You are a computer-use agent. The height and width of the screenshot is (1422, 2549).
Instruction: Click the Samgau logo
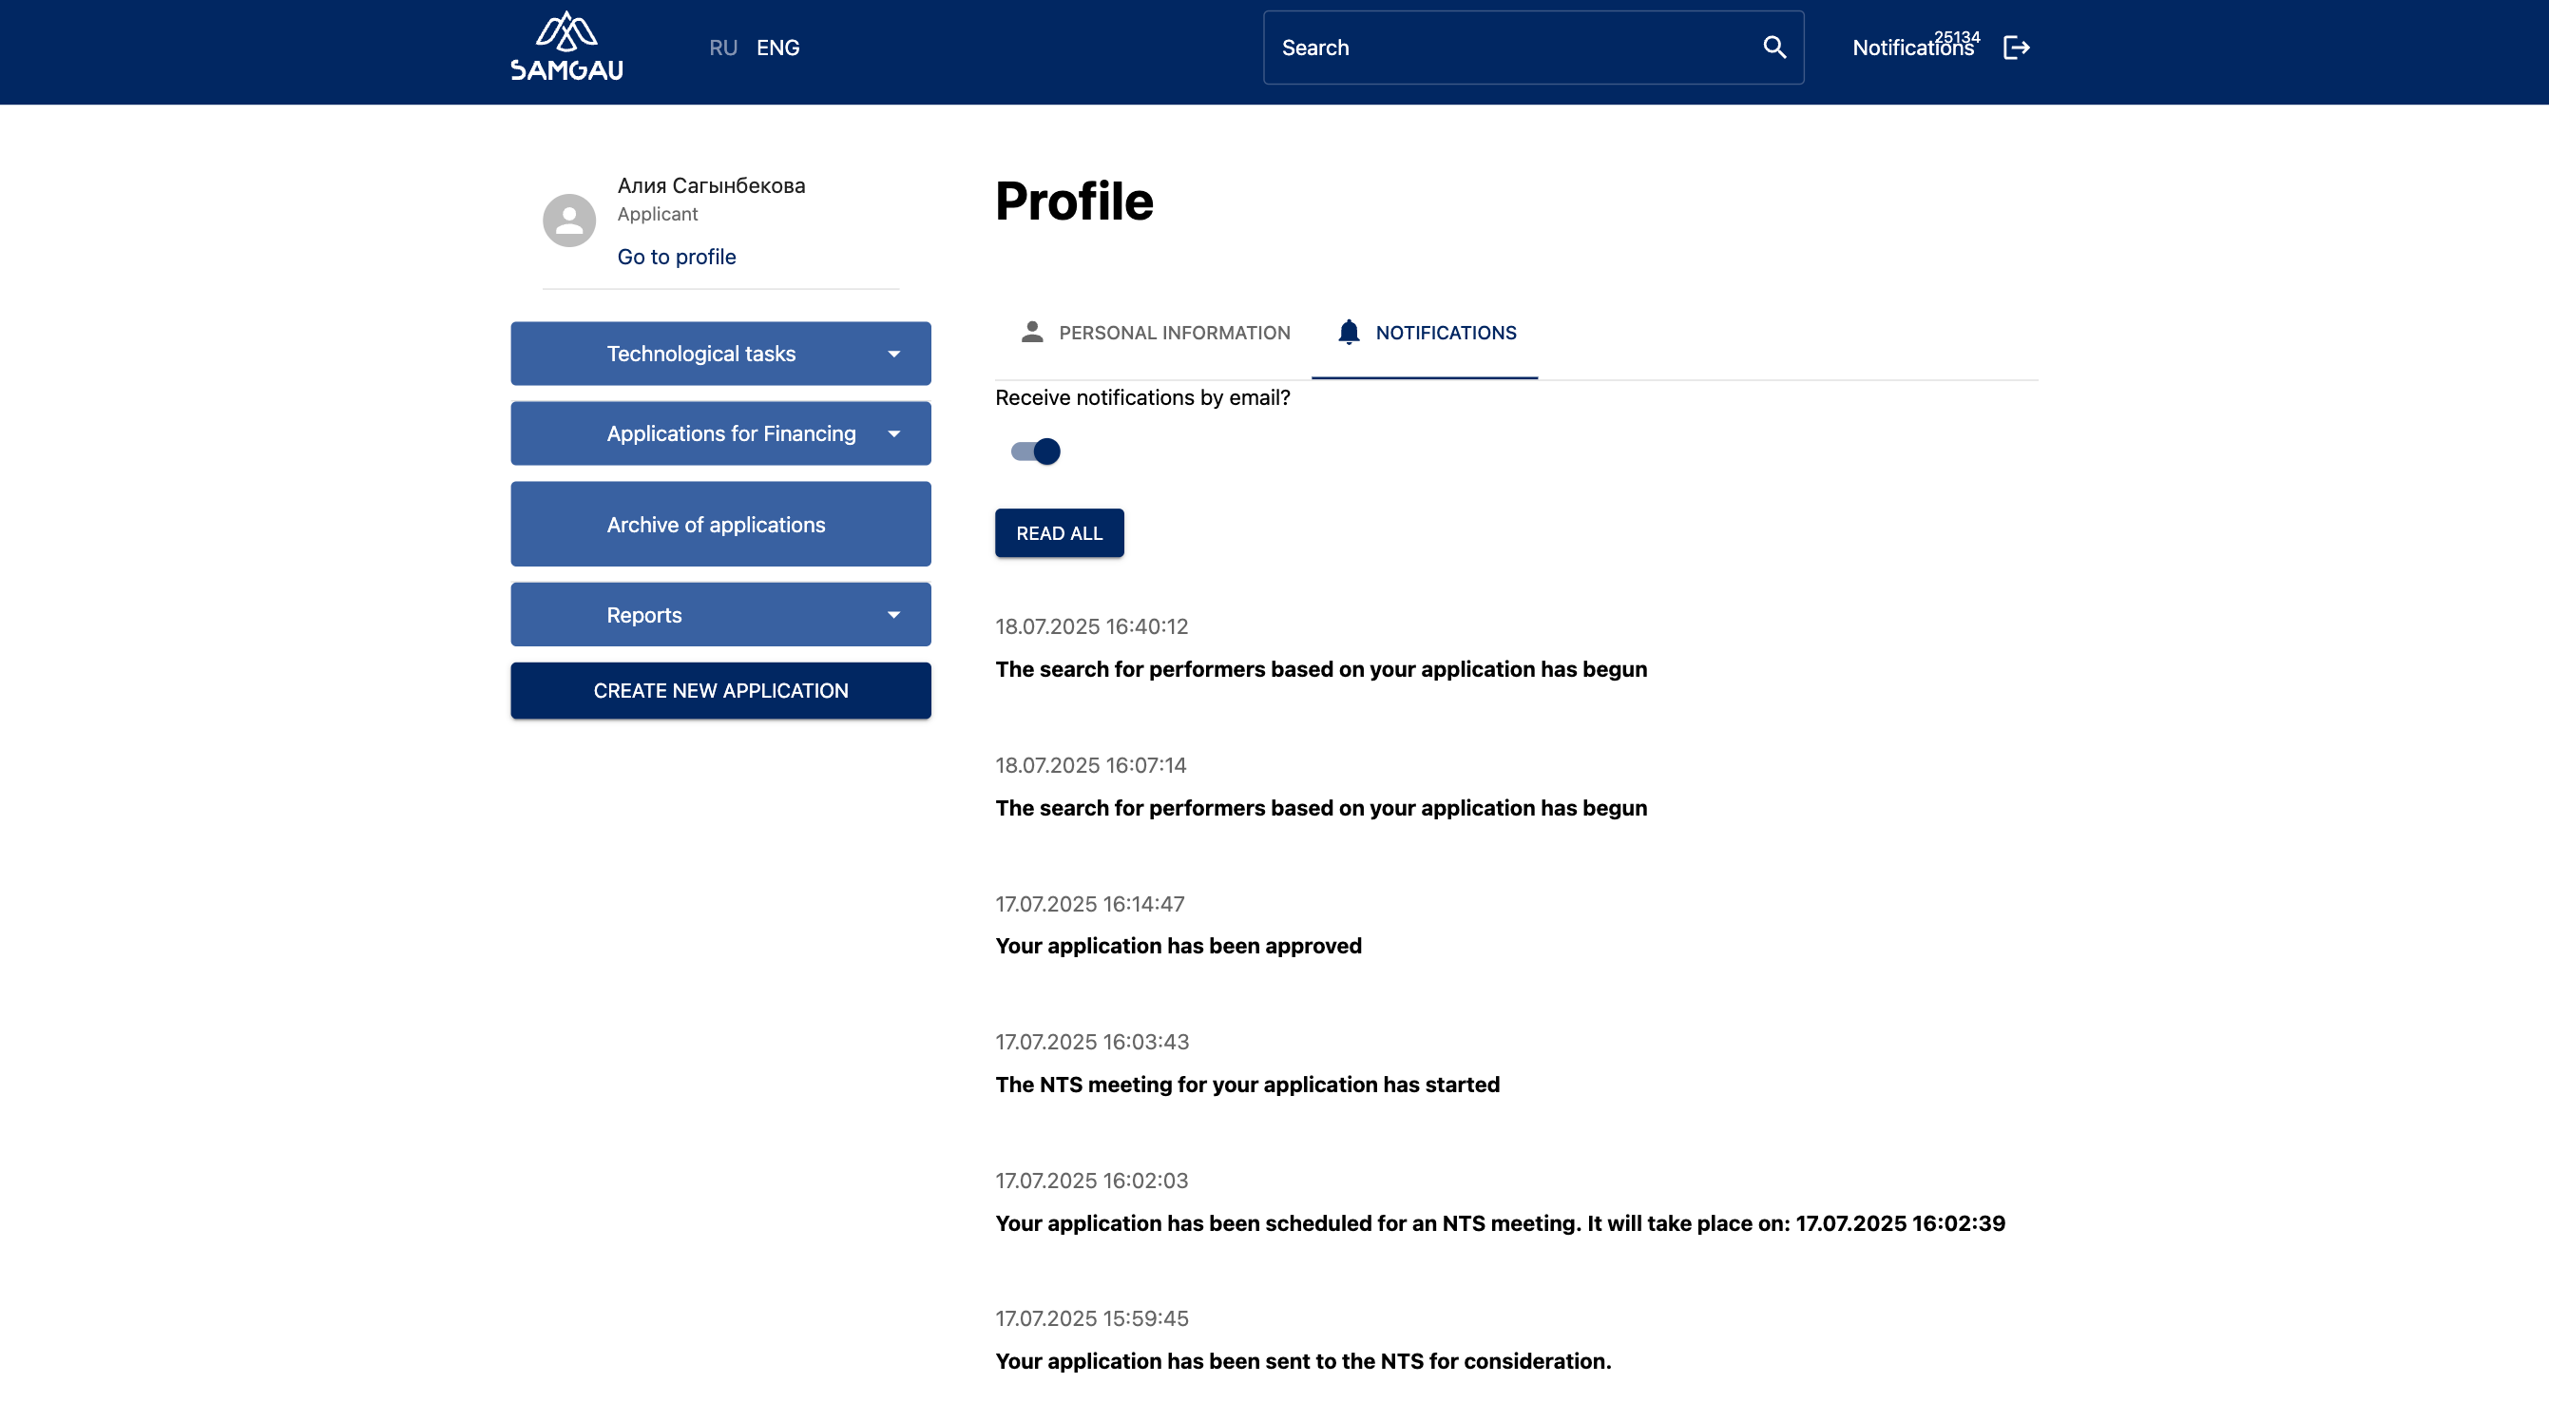coord(566,47)
